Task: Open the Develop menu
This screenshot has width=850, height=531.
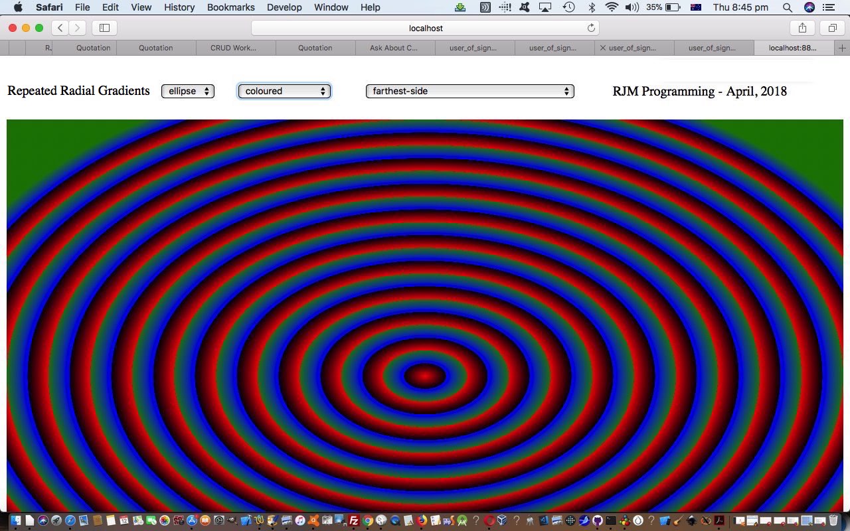Action: point(284,7)
